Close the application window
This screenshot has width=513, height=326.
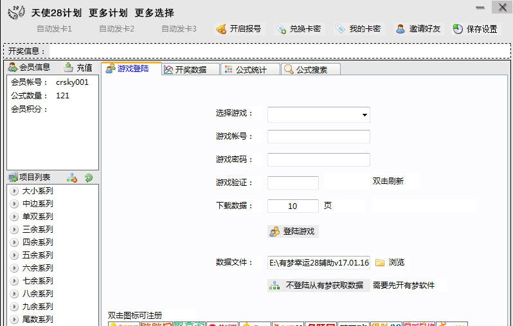[x=502, y=7]
